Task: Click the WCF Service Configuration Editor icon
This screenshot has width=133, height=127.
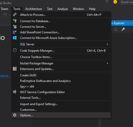Action: [15, 92]
